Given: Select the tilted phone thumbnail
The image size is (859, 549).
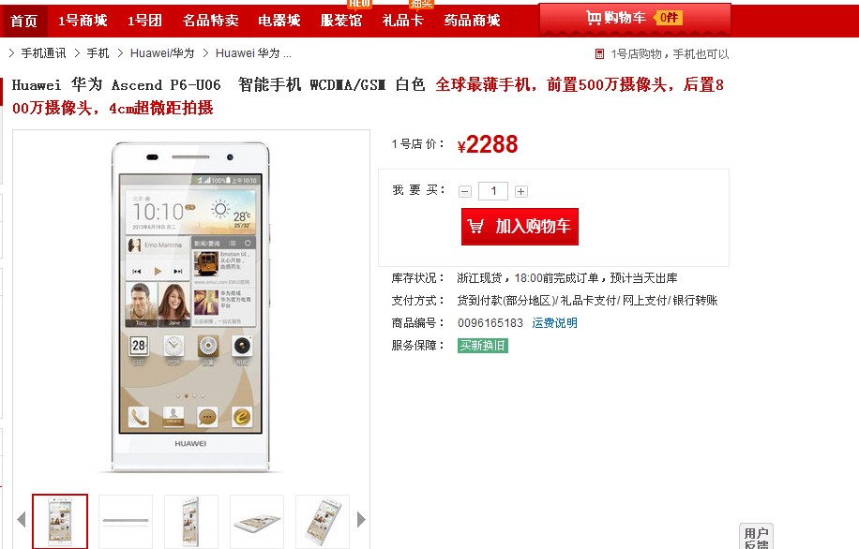Looking at the screenshot, I should tap(323, 521).
